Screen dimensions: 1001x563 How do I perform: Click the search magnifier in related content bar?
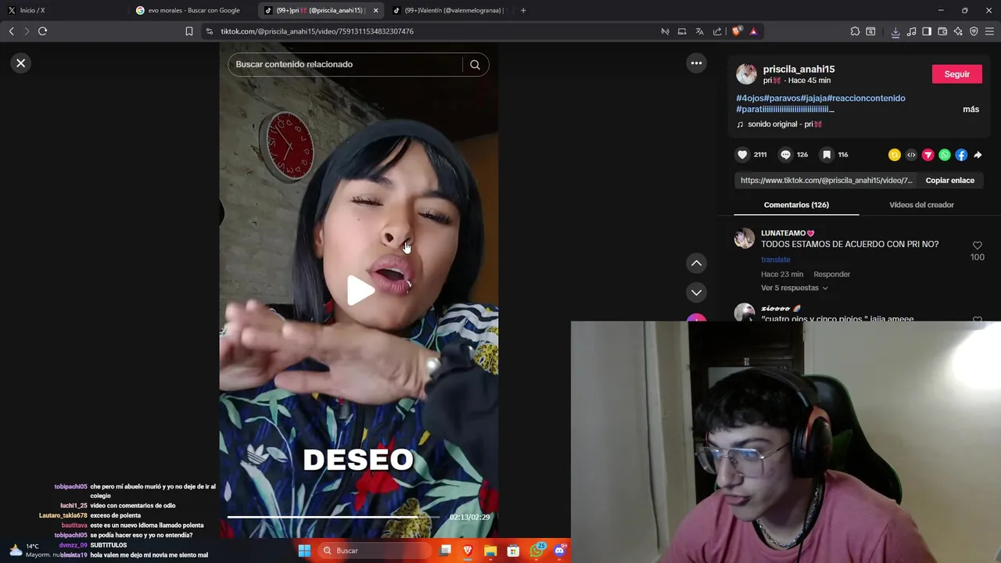click(x=475, y=64)
